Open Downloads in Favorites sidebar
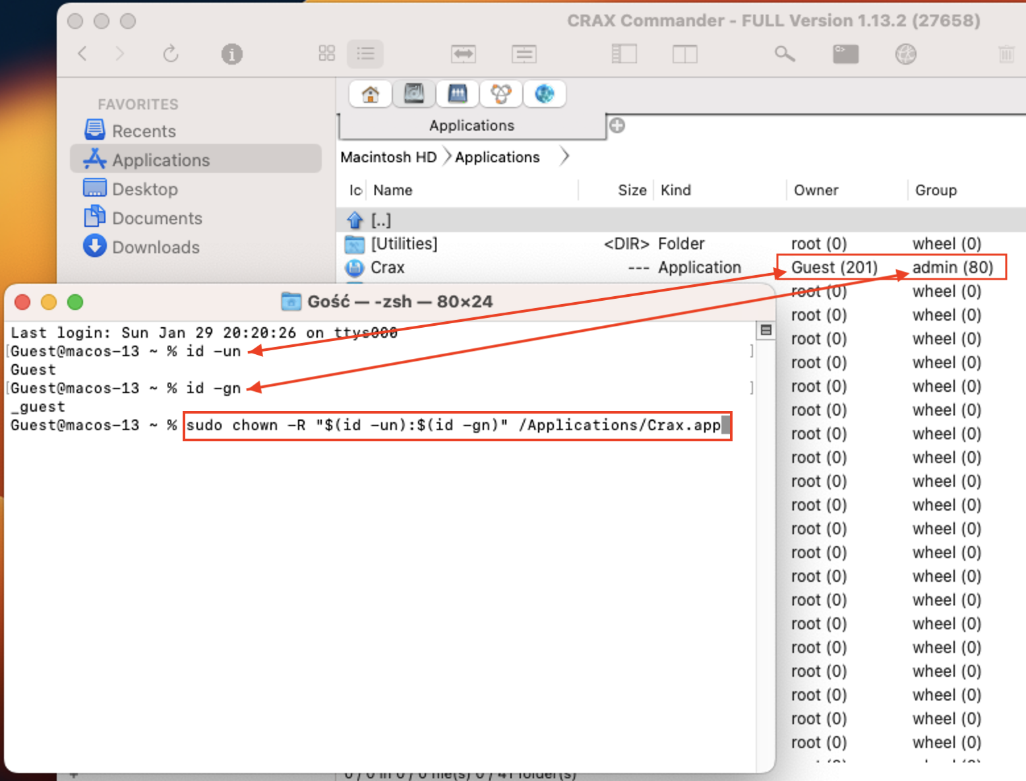The height and width of the screenshot is (781, 1026). (x=156, y=247)
